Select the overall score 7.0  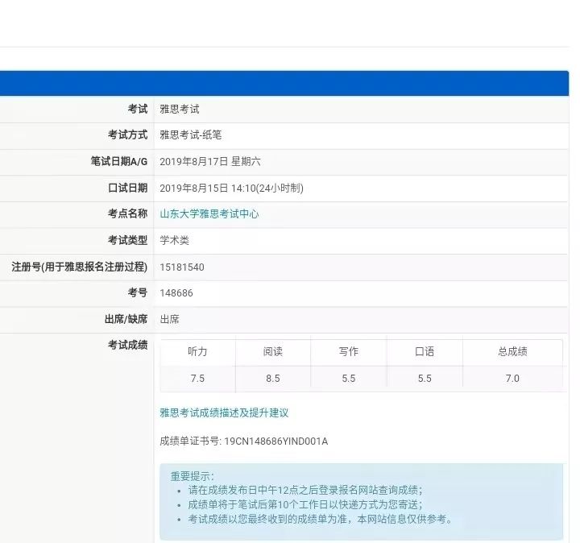tap(512, 379)
